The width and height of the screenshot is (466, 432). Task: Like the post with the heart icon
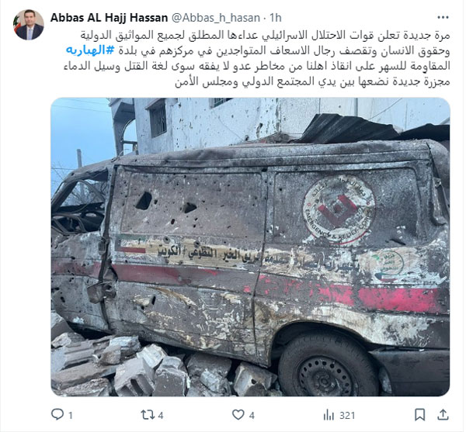(x=238, y=414)
